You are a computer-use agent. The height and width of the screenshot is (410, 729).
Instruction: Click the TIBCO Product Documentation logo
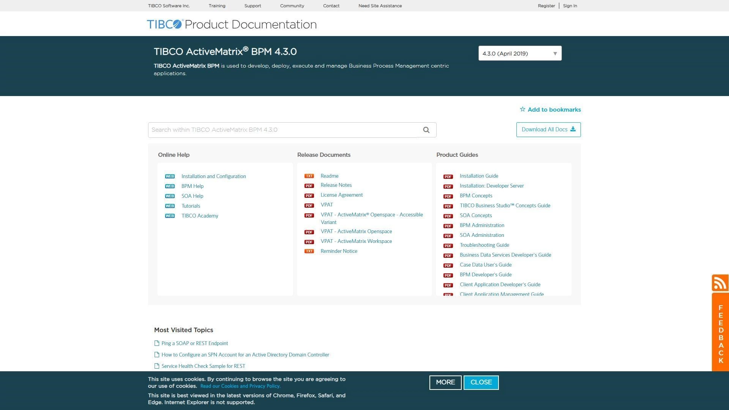[x=232, y=24]
